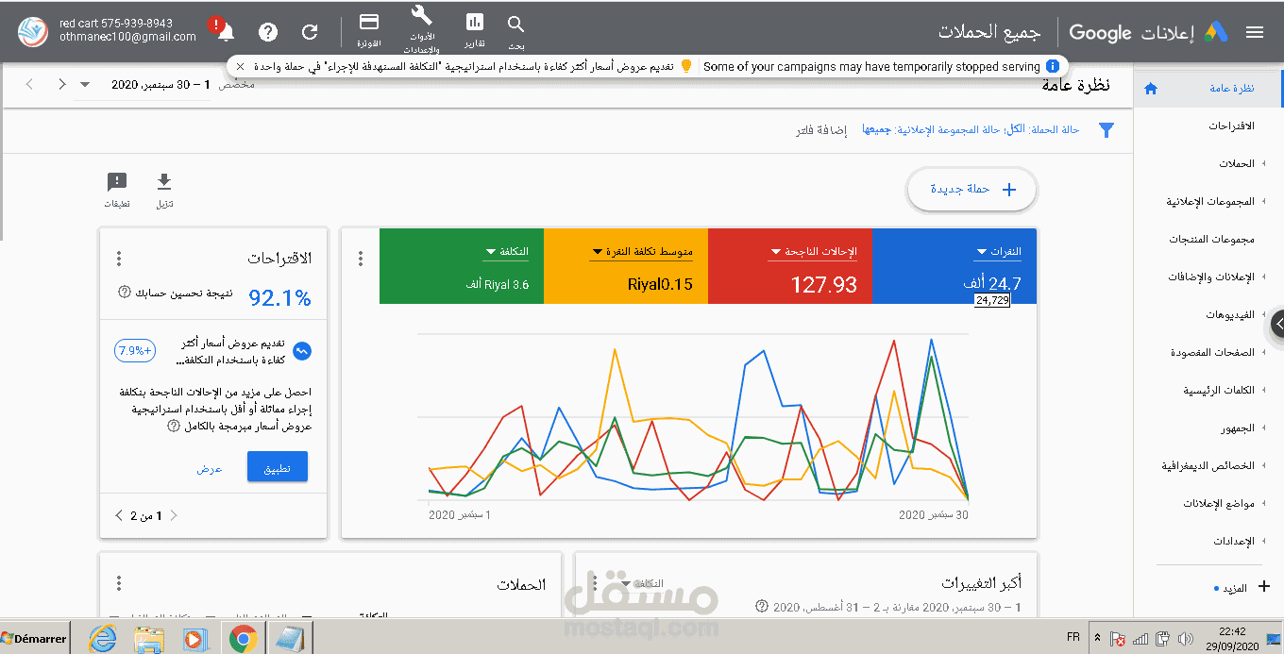1284x654 pixels.
Task: Open product groups in sidebar
Action: coord(1210,239)
